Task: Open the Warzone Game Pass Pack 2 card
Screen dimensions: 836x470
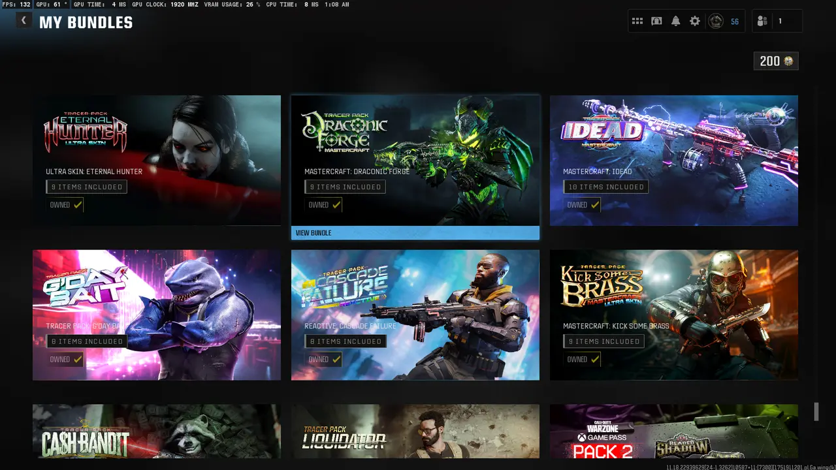Action: [x=674, y=431]
